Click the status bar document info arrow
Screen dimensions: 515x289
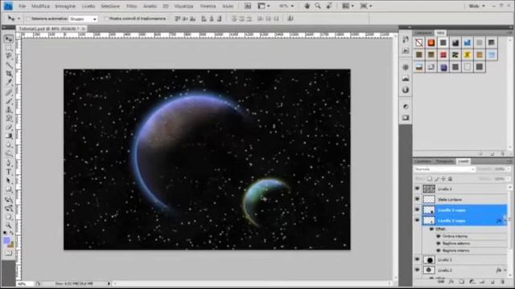coord(109,283)
